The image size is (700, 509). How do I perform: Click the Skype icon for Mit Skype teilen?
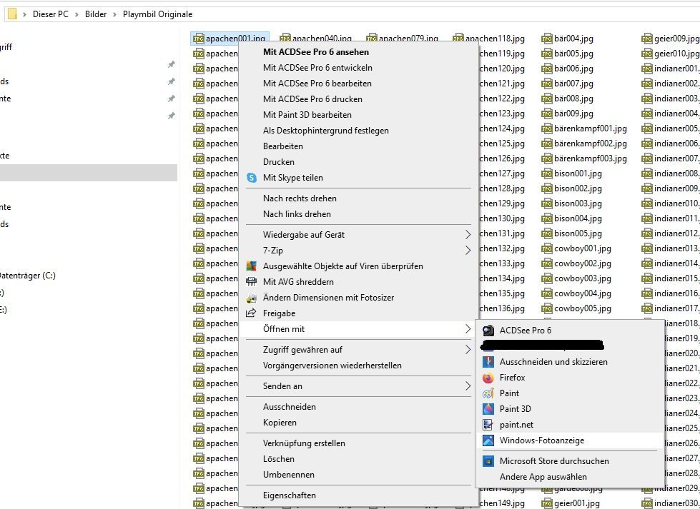(x=251, y=178)
